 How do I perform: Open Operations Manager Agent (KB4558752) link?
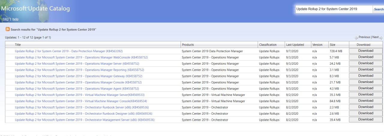pos(77,89)
